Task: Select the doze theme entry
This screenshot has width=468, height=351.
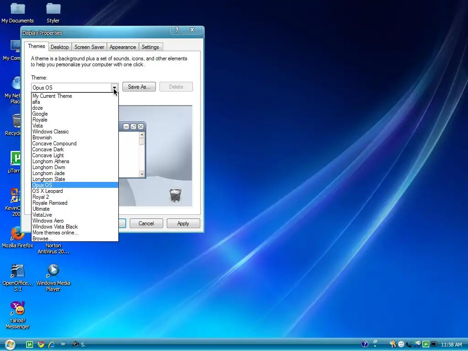Action: tap(75, 108)
